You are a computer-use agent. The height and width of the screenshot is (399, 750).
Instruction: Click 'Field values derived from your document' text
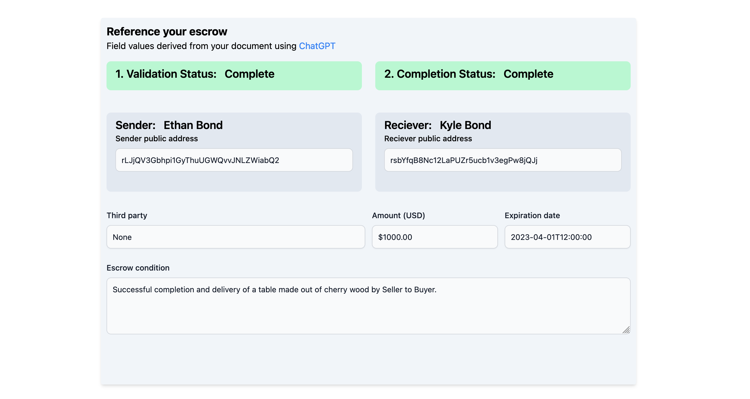click(190, 46)
